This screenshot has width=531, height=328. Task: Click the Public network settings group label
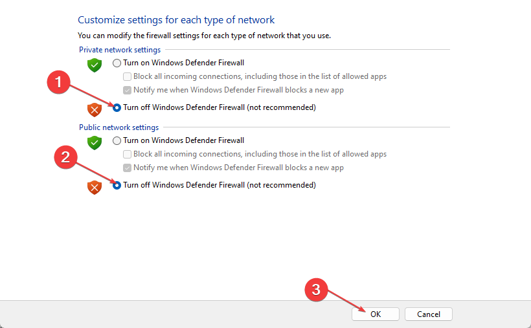tap(119, 127)
